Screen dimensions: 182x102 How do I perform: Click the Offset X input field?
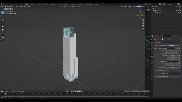tap(171, 61)
